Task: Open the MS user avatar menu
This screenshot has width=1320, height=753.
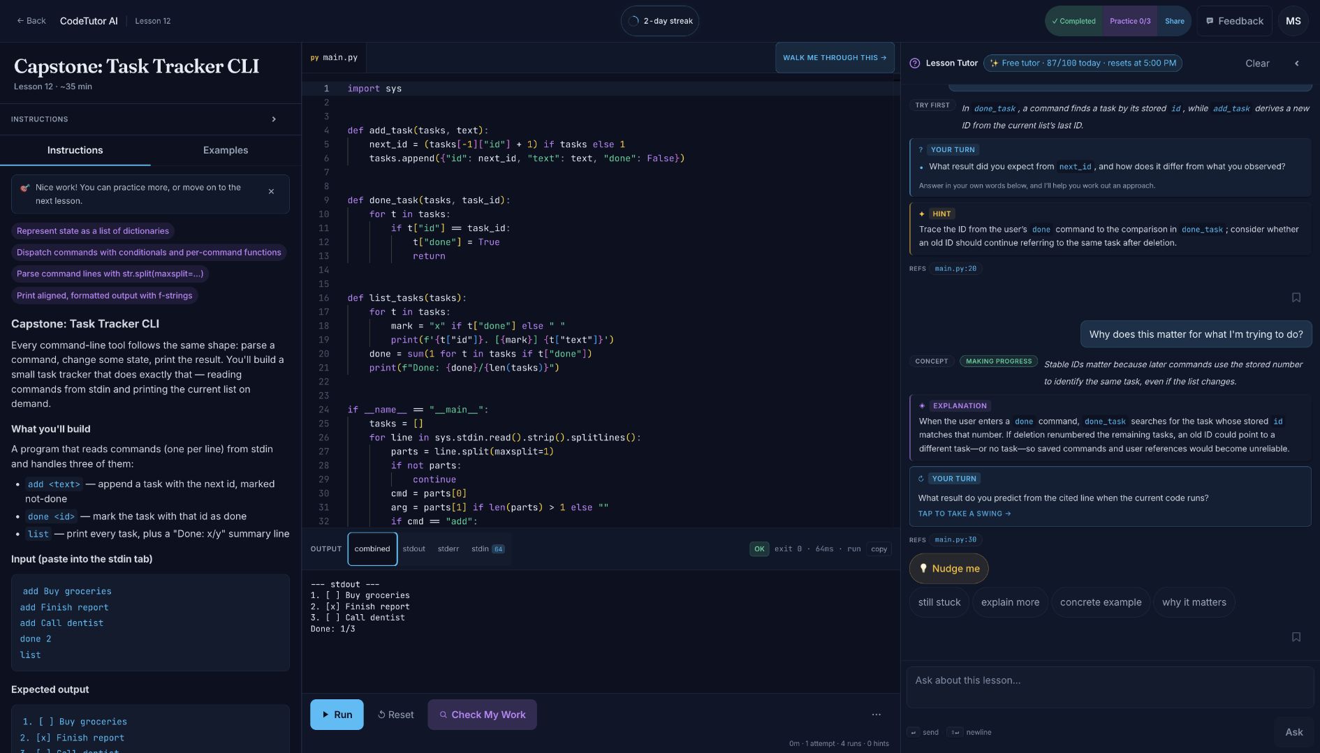Action: pyautogui.click(x=1293, y=21)
